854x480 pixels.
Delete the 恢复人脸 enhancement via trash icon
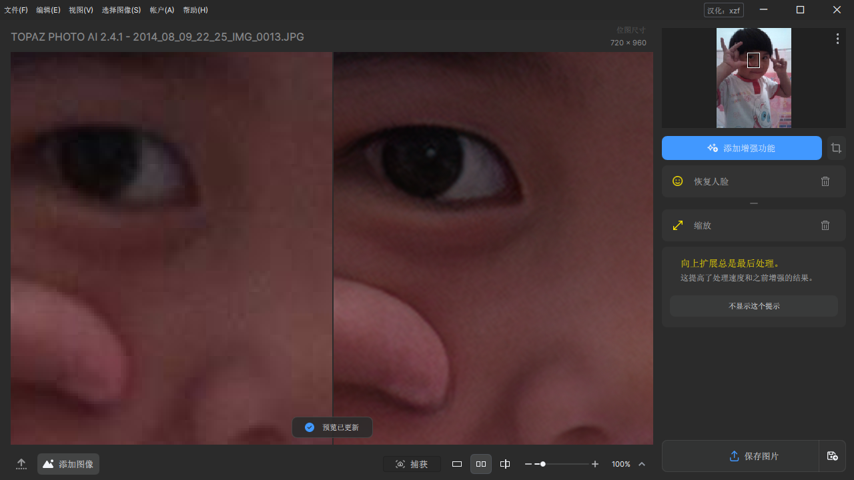[825, 181]
